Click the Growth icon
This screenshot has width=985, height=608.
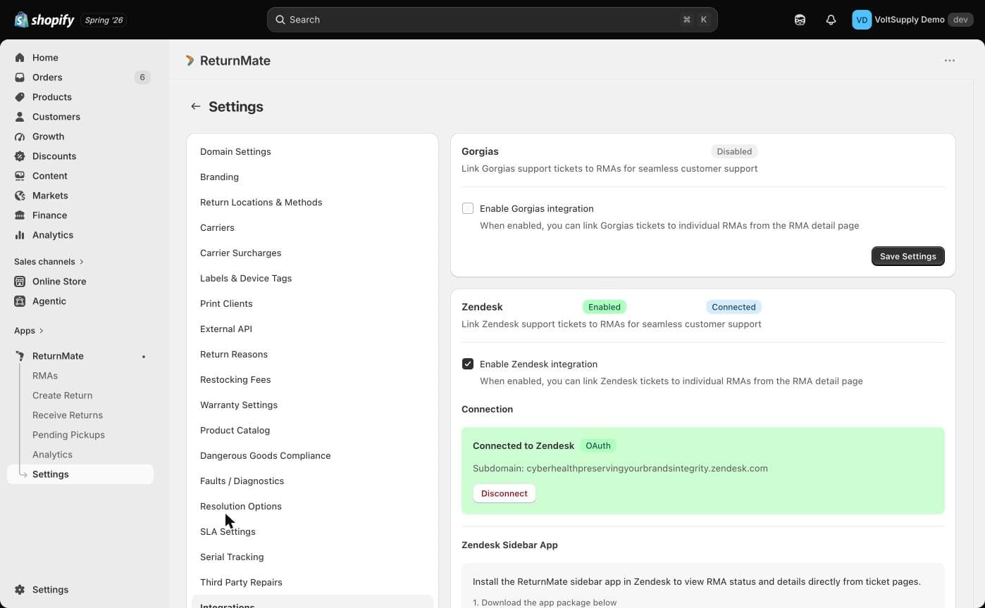tap(20, 137)
